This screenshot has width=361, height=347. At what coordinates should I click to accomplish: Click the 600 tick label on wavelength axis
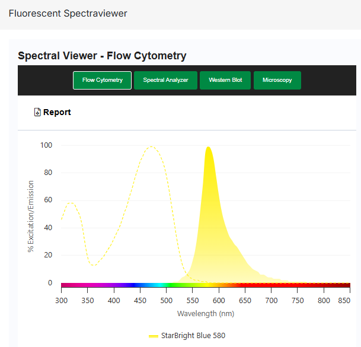point(219,301)
